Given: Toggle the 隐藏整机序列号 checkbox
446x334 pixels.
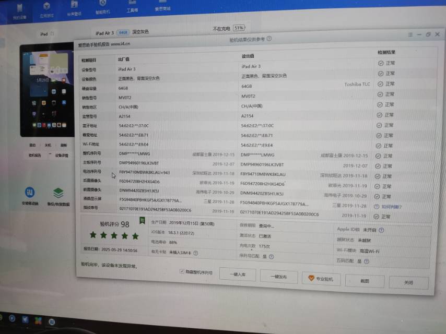Looking at the screenshot, I should tap(182, 271).
